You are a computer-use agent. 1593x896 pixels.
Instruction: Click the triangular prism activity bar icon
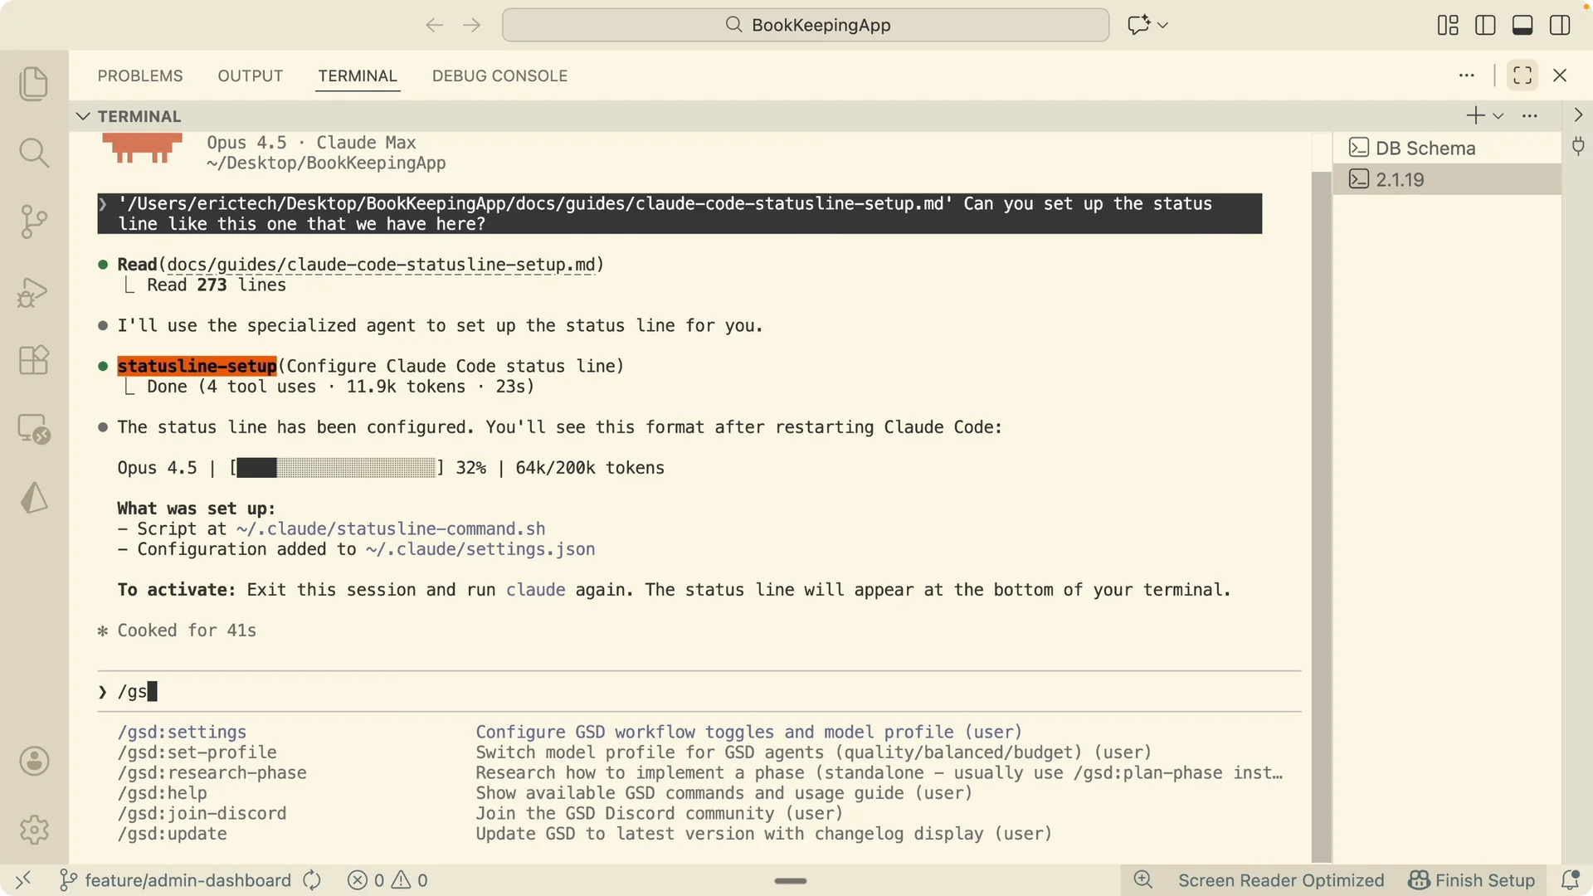point(34,498)
